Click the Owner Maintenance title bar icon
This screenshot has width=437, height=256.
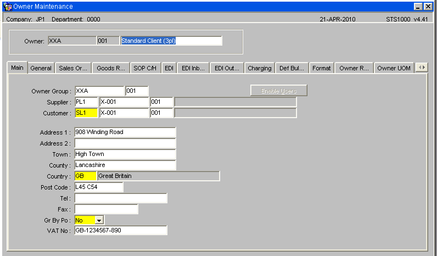pyautogui.click(x=8, y=7)
